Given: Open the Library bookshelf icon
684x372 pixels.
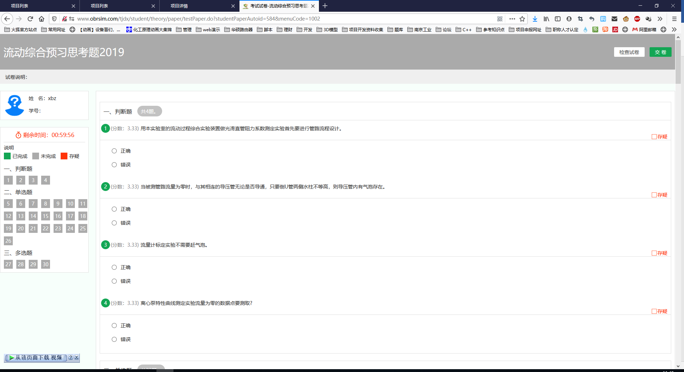Looking at the screenshot, I should tap(546, 19).
